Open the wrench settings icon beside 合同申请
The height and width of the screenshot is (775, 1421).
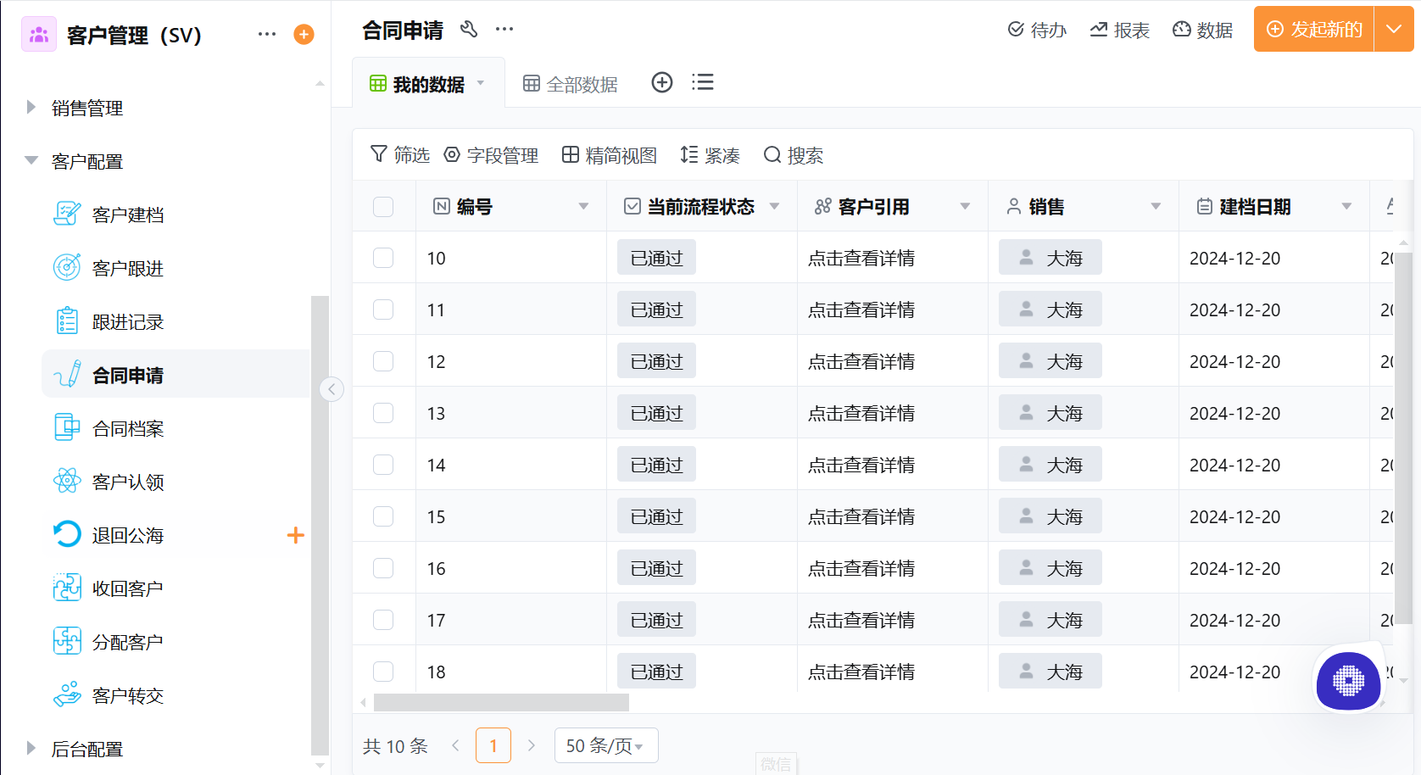469,28
